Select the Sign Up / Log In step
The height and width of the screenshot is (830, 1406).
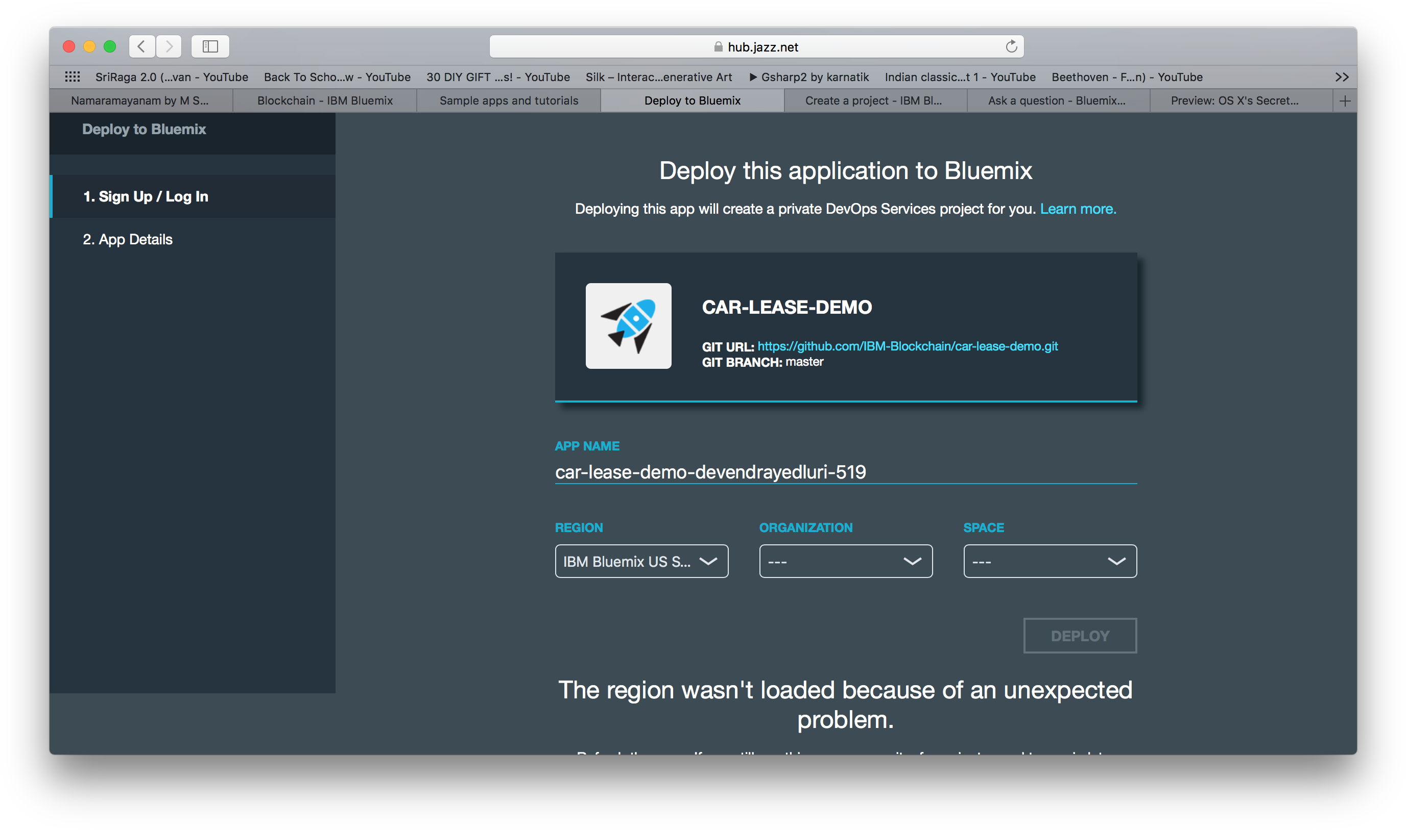192,196
